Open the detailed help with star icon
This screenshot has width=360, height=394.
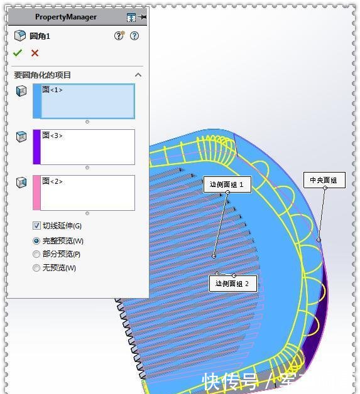click(119, 35)
